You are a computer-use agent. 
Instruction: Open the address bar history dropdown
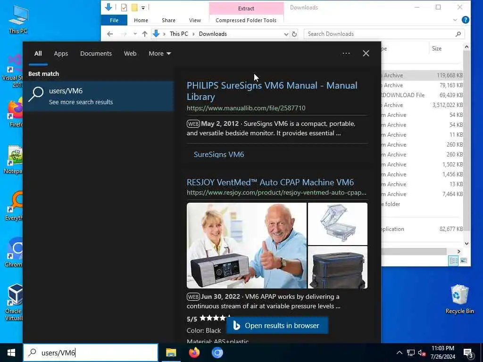click(286, 34)
